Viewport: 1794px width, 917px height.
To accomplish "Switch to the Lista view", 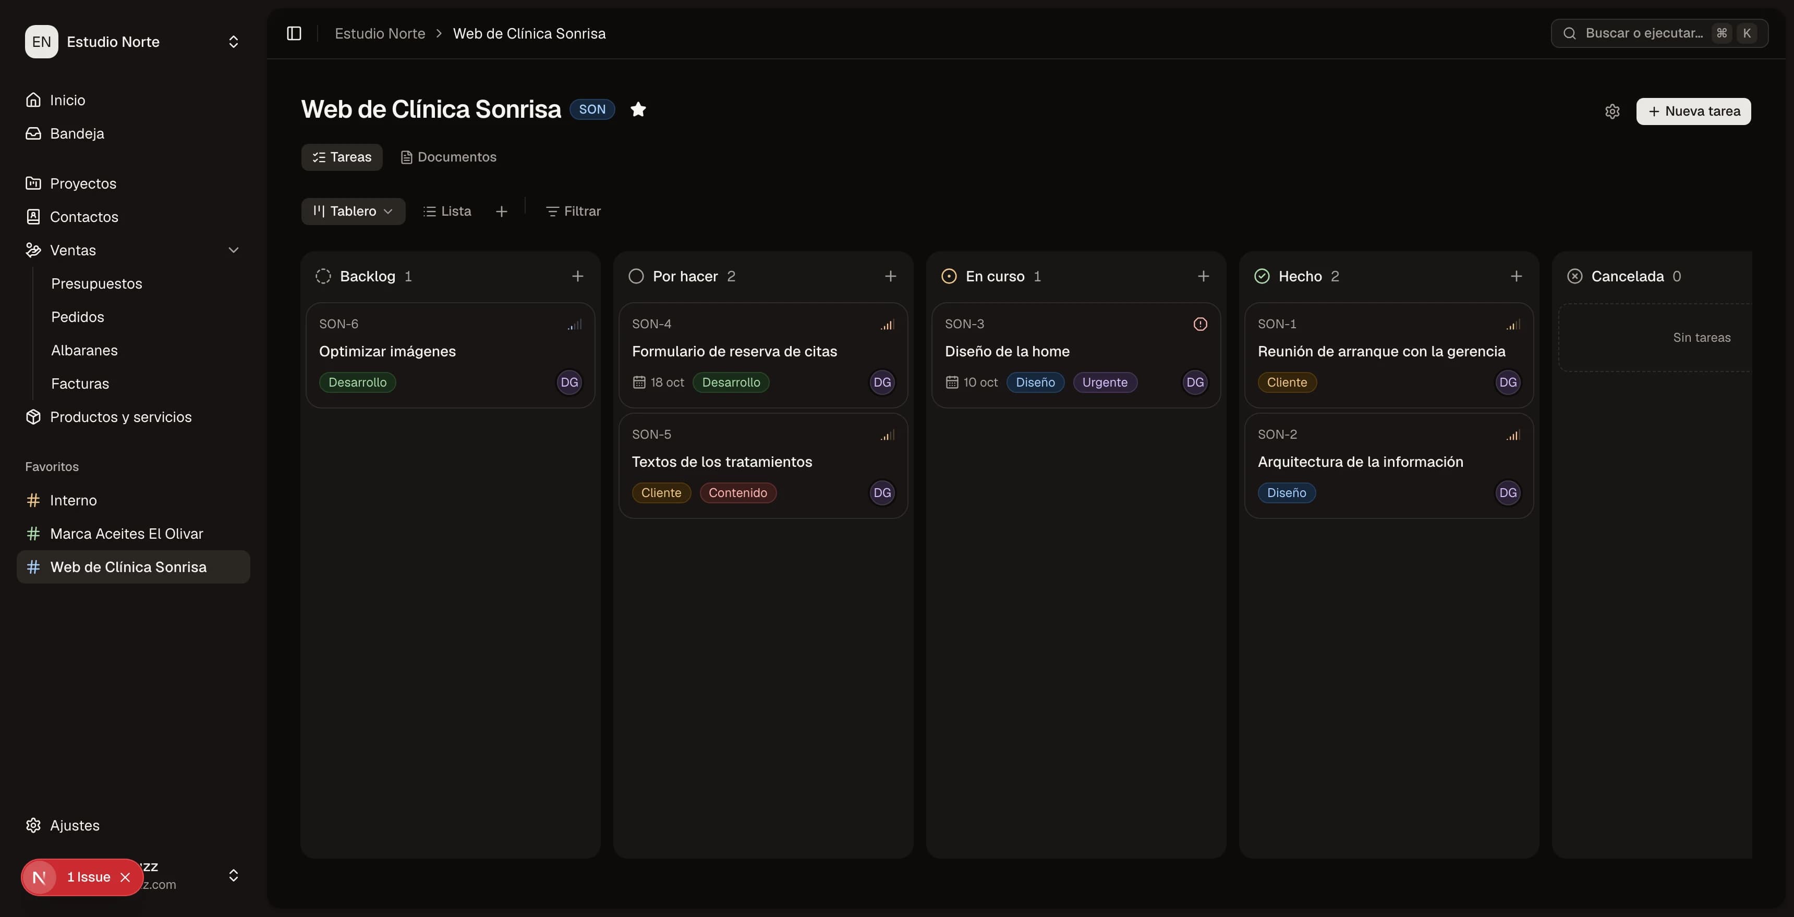I will 447,212.
